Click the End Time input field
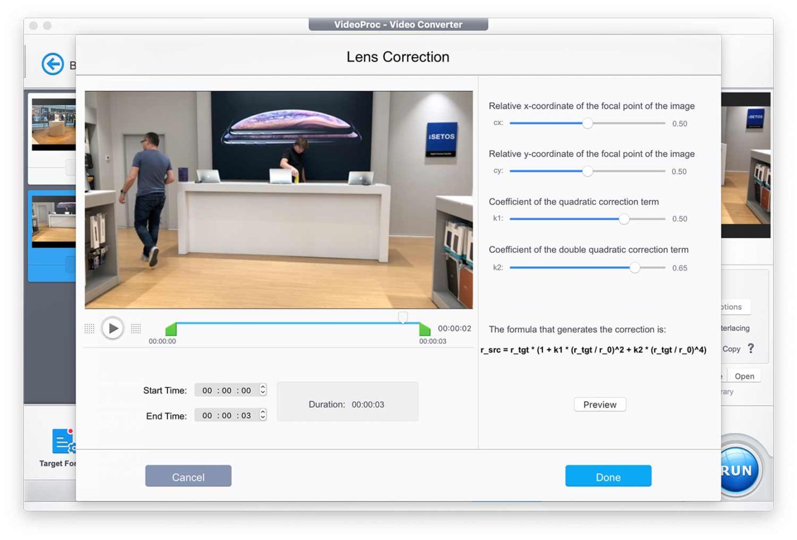 click(226, 415)
